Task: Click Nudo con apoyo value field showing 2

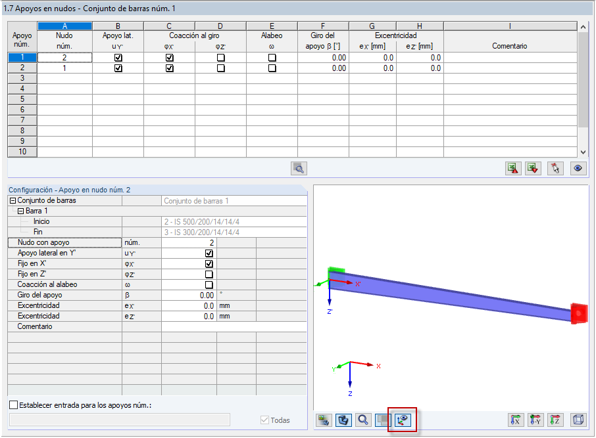Action: 189,242
